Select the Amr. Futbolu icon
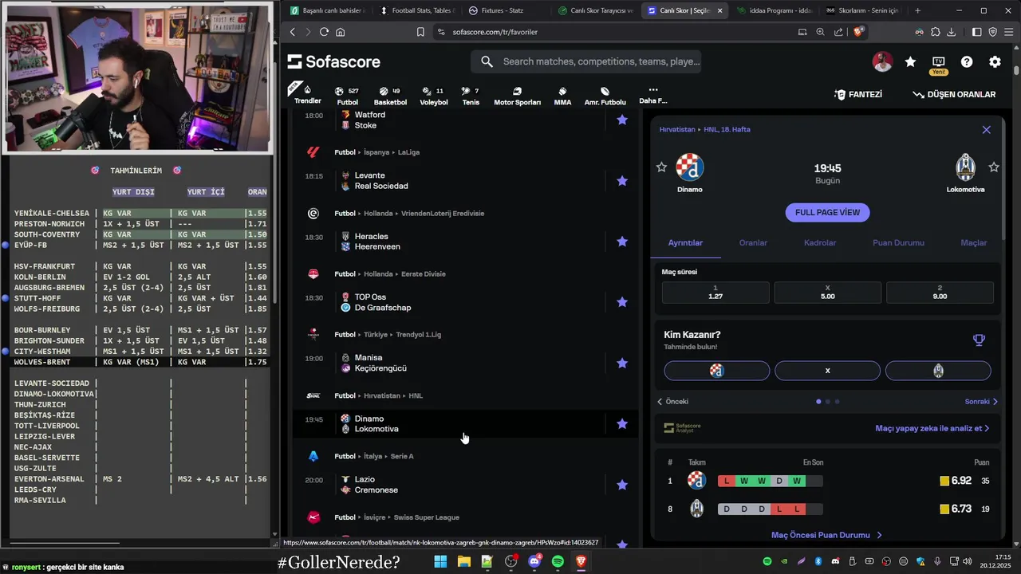The height and width of the screenshot is (574, 1021). 605,96
